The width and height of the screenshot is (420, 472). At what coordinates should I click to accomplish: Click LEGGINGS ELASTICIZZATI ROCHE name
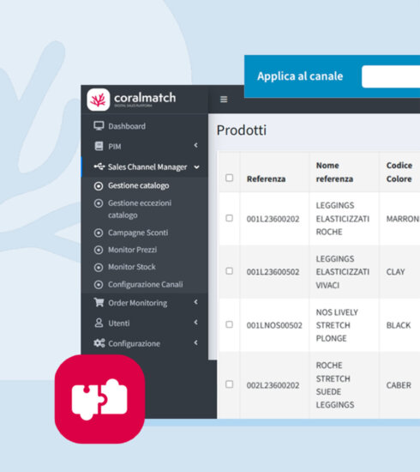point(343,219)
